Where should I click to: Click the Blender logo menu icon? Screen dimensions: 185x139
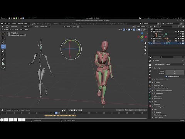point(2,24)
